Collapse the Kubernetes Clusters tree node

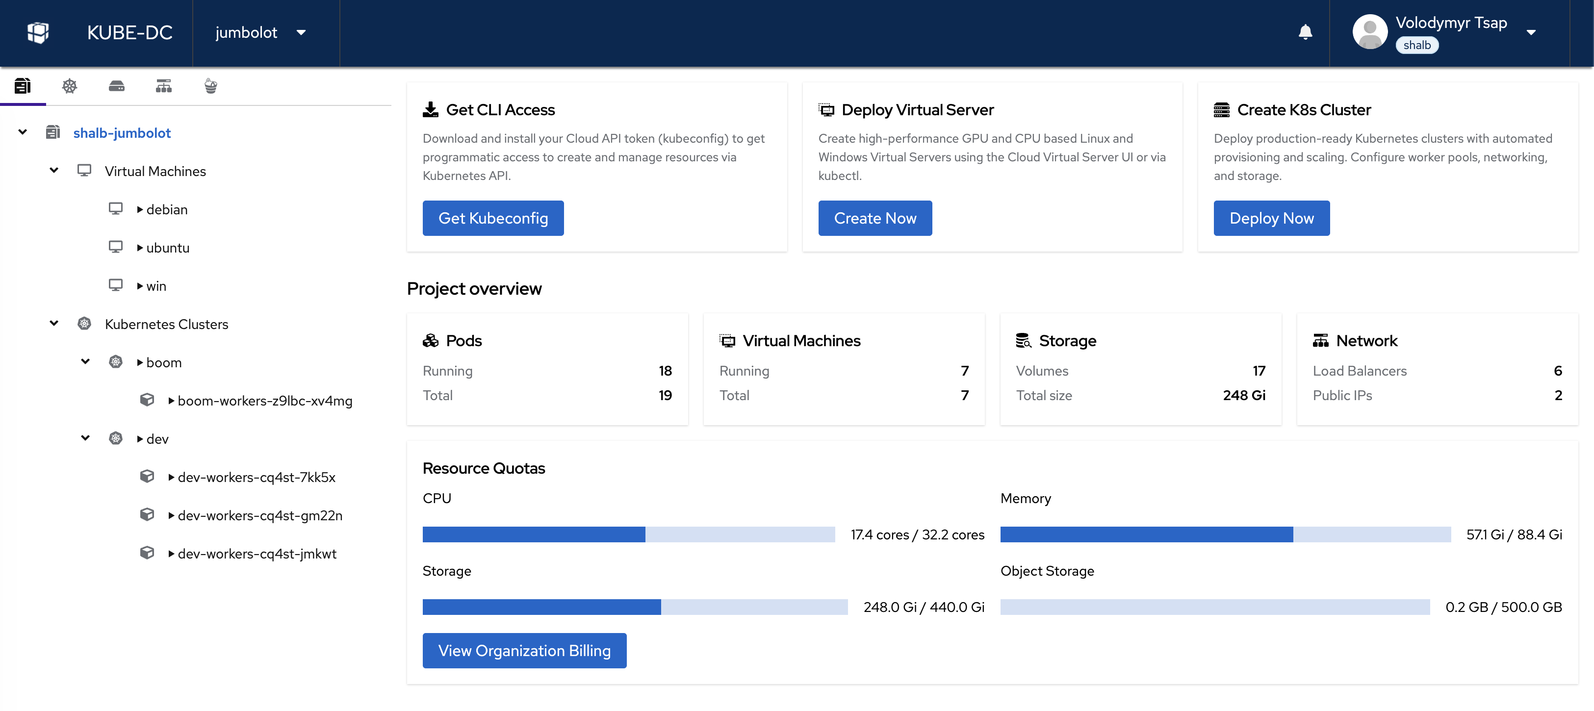tap(54, 323)
